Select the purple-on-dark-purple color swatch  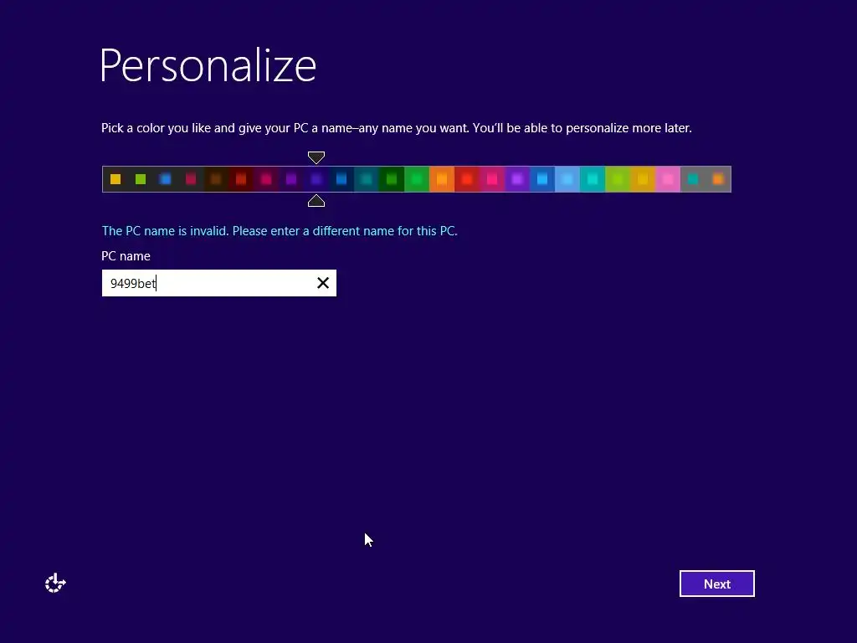[291, 179]
